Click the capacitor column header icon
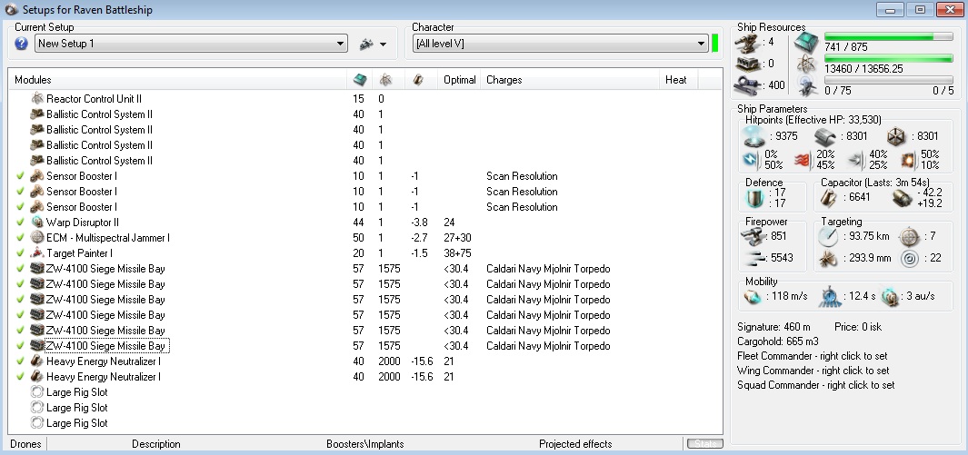 tap(417, 80)
